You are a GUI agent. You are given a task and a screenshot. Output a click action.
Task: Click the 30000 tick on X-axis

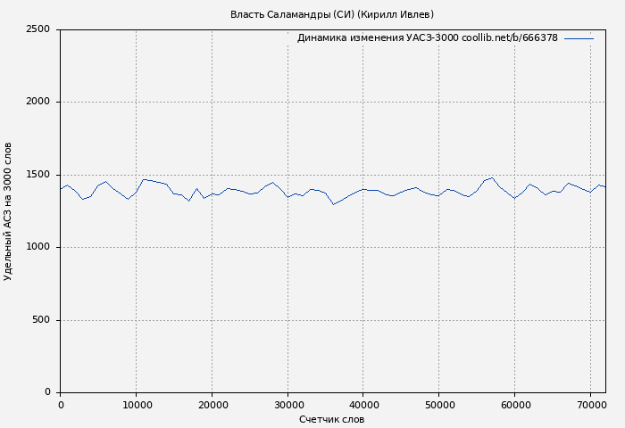[x=287, y=405]
